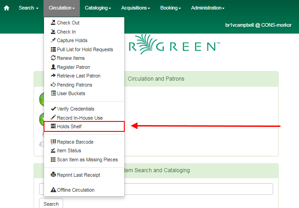Image resolution: width=299 pixels, height=208 pixels.
Task: Open the Search dropdown menu
Action: [28, 8]
